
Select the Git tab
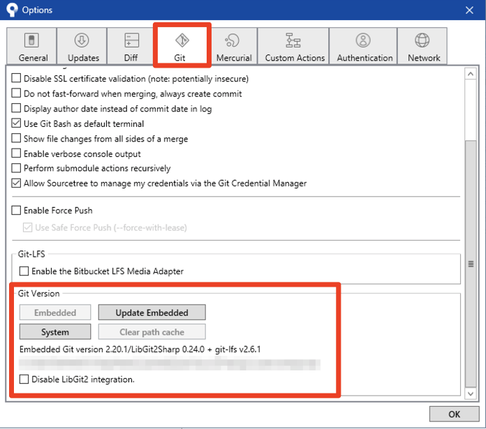(182, 45)
